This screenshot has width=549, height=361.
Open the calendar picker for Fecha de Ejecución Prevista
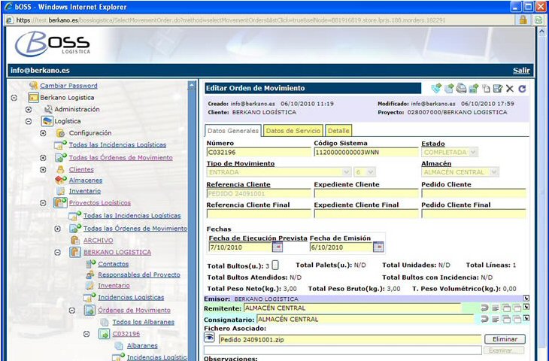(x=277, y=247)
